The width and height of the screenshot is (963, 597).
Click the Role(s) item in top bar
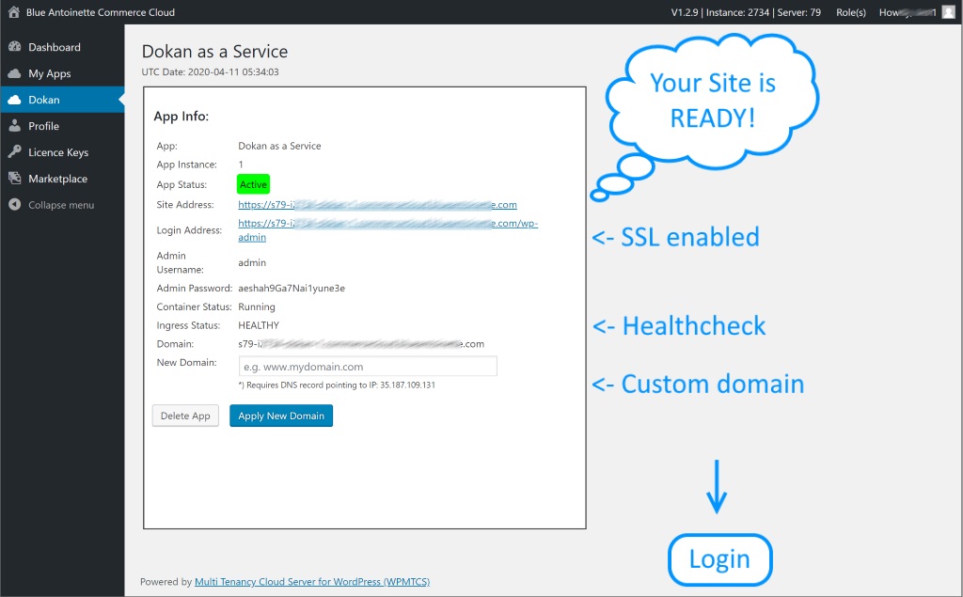pos(850,12)
